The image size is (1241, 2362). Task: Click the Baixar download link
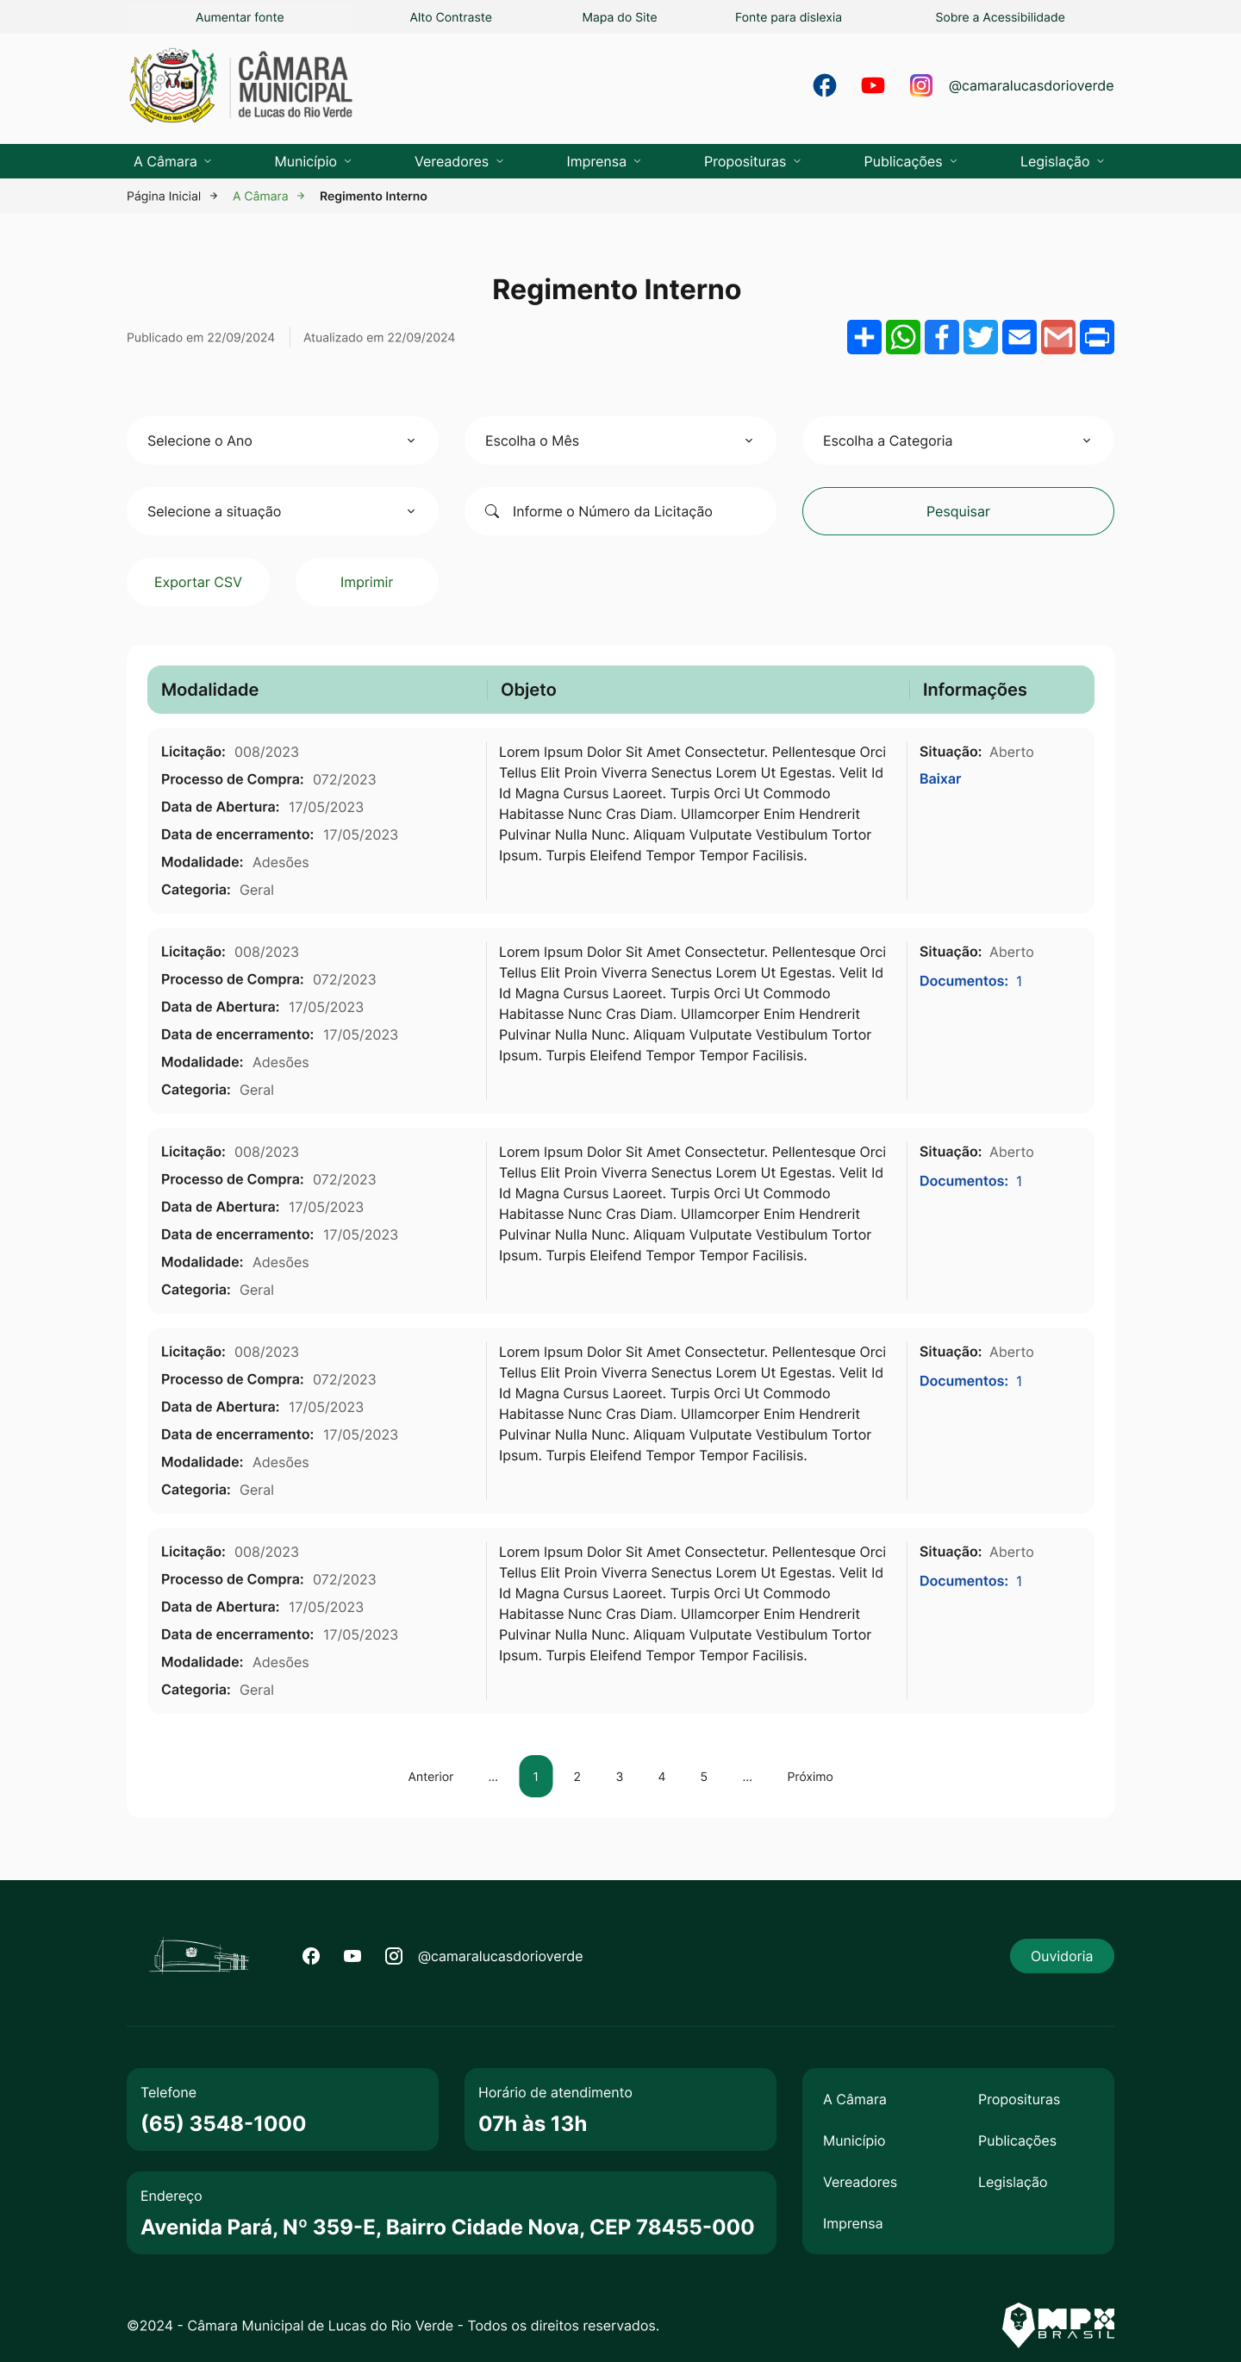939,778
